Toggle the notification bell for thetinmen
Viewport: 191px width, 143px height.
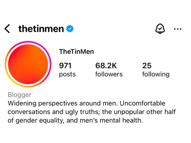(x=160, y=29)
